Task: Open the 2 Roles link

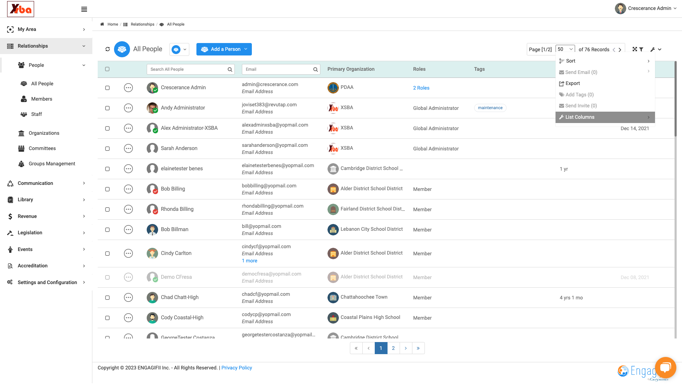Action: (421, 88)
